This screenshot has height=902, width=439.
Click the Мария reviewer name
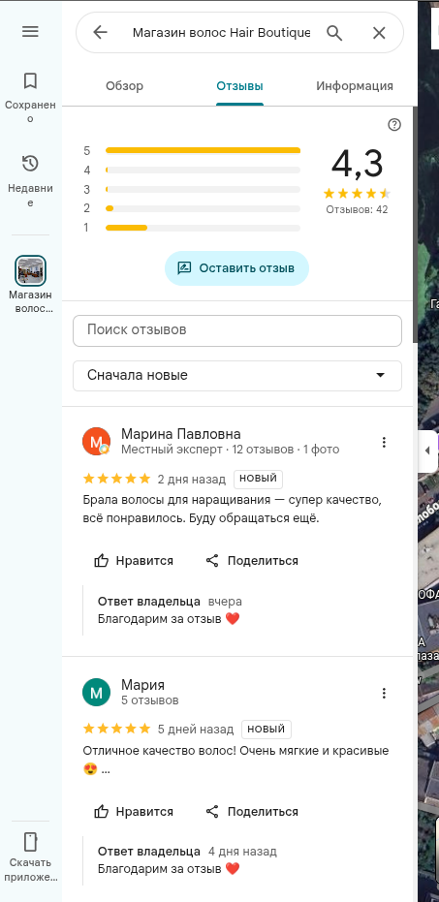click(142, 685)
